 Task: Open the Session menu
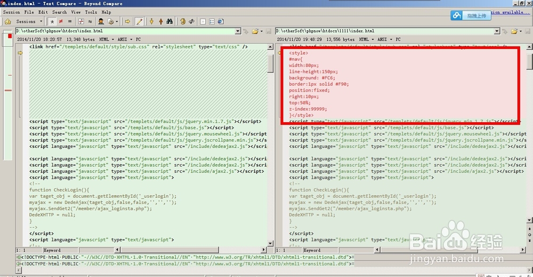12,12
